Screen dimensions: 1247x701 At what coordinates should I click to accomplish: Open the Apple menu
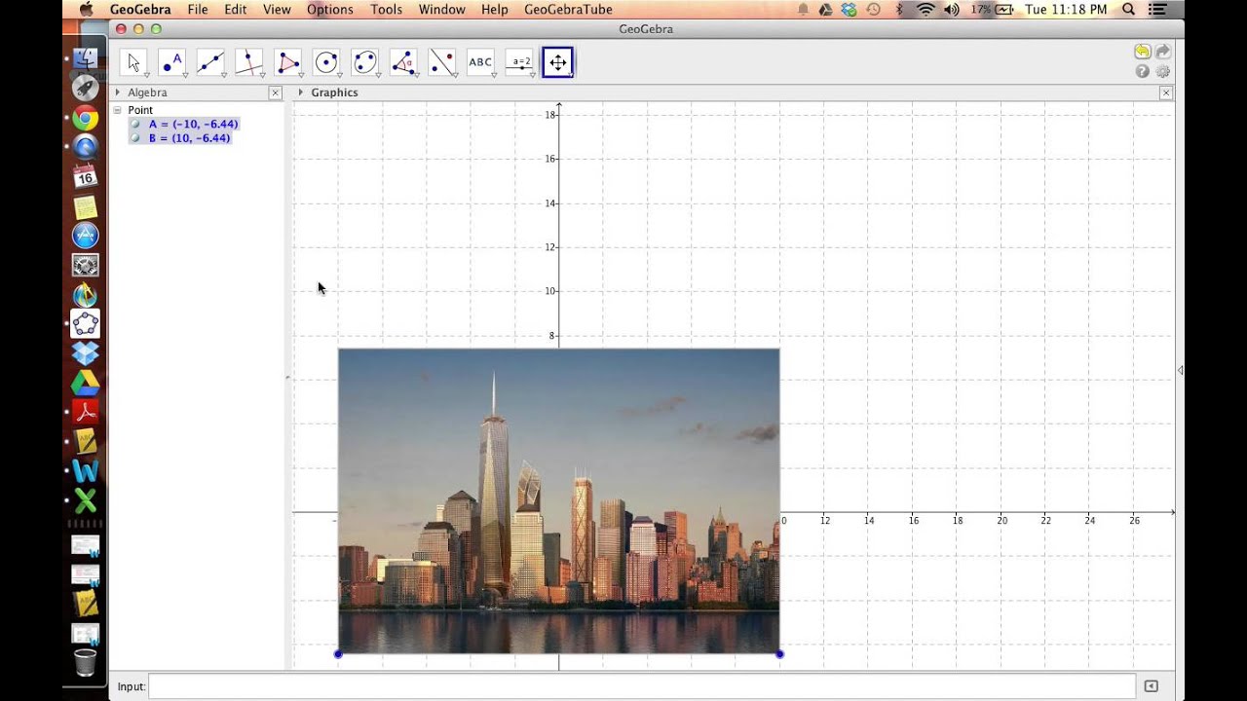(x=86, y=9)
